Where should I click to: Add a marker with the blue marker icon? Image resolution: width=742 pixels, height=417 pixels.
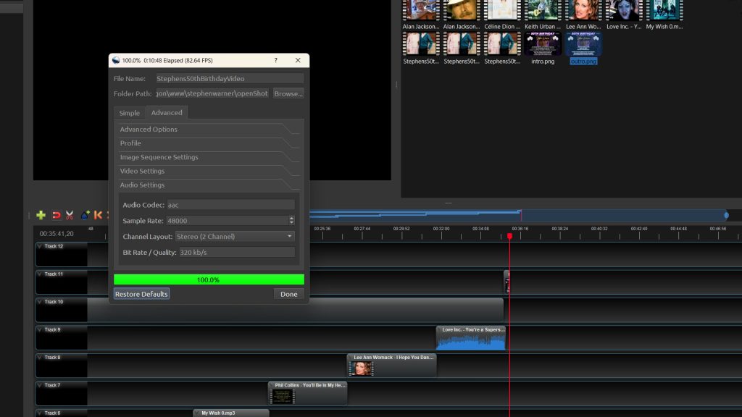(84, 215)
